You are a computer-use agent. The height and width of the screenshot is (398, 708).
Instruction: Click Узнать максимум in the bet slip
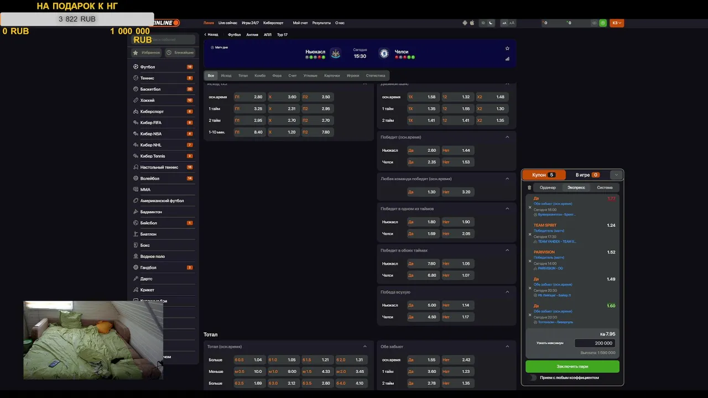pos(550,343)
